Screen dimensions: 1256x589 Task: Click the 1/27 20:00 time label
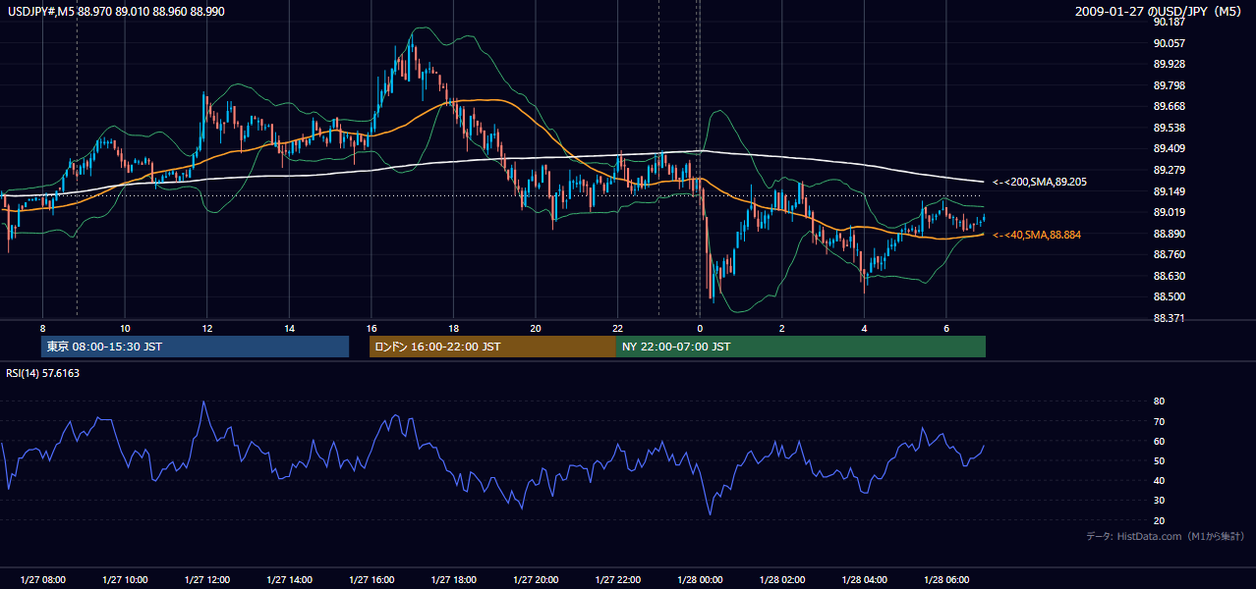click(535, 580)
